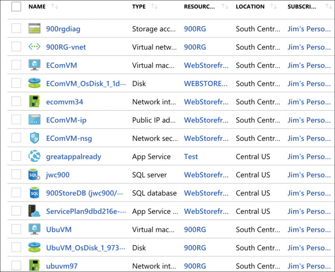This screenshot has height=272, width=335.
Task: Click the 900rgdiag storage account icon
Action: pos(35,28)
